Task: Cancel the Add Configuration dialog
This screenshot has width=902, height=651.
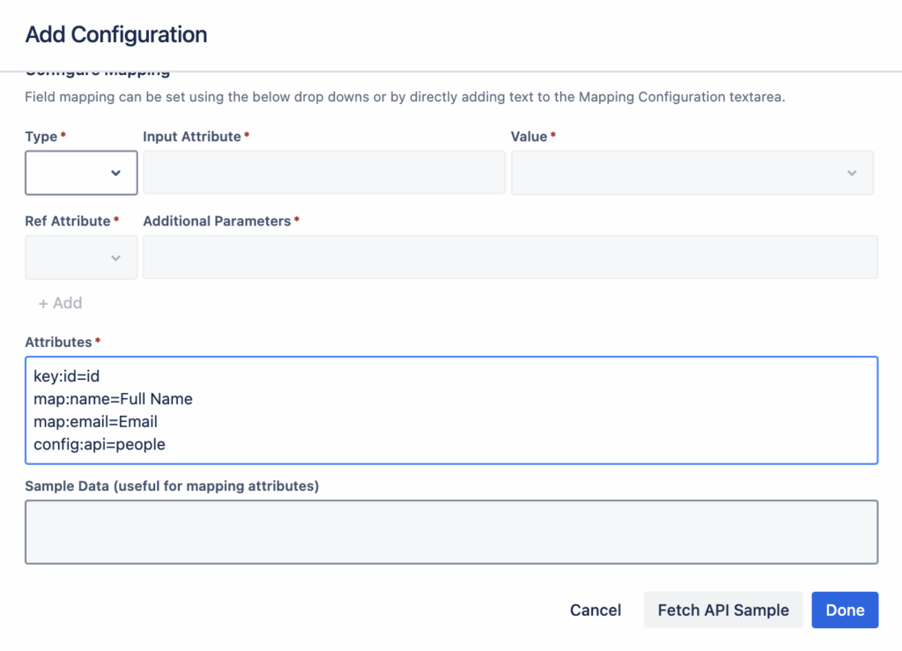Action: (595, 610)
